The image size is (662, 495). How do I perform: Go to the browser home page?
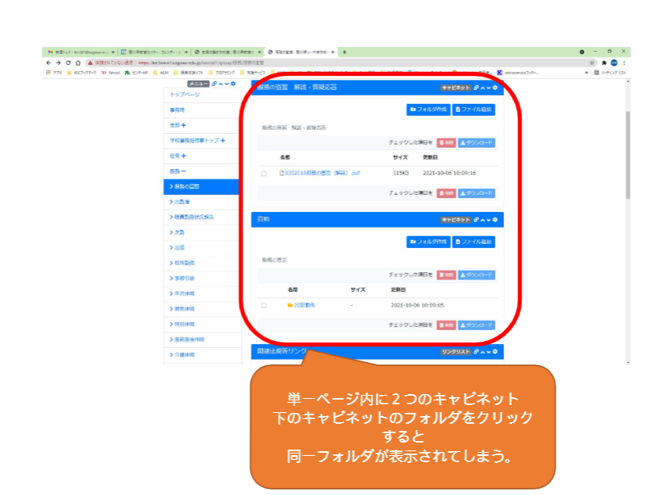(77, 63)
